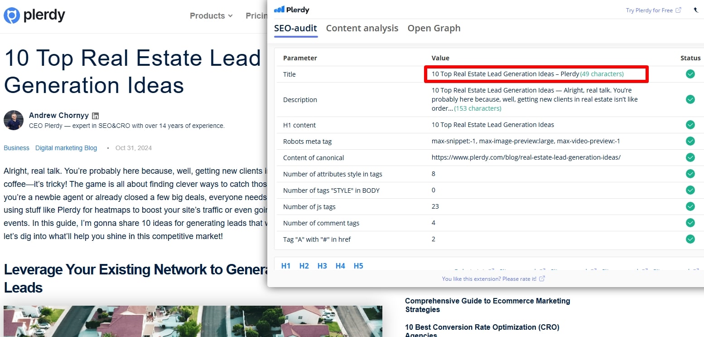Switch to the Content analysis tab
704x337 pixels.
[x=362, y=28]
